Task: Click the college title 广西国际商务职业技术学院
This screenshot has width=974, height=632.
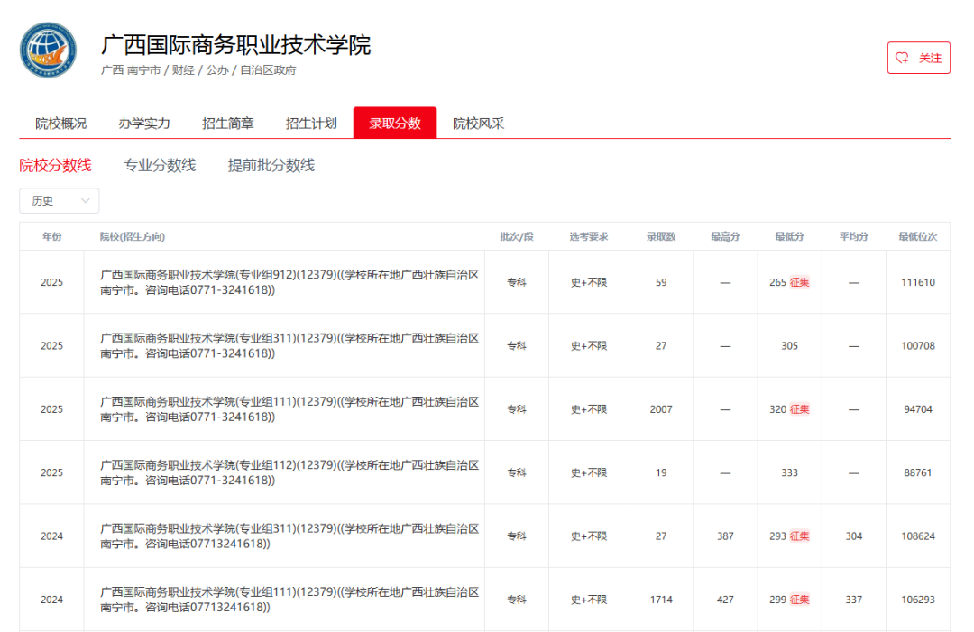Action: (236, 45)
